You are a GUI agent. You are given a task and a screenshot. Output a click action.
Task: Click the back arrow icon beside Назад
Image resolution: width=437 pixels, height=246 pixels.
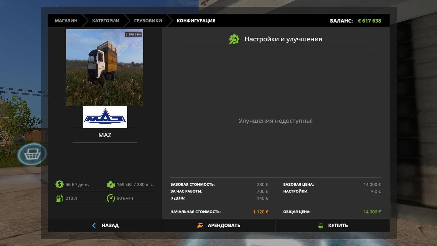[x=94, y=225]
